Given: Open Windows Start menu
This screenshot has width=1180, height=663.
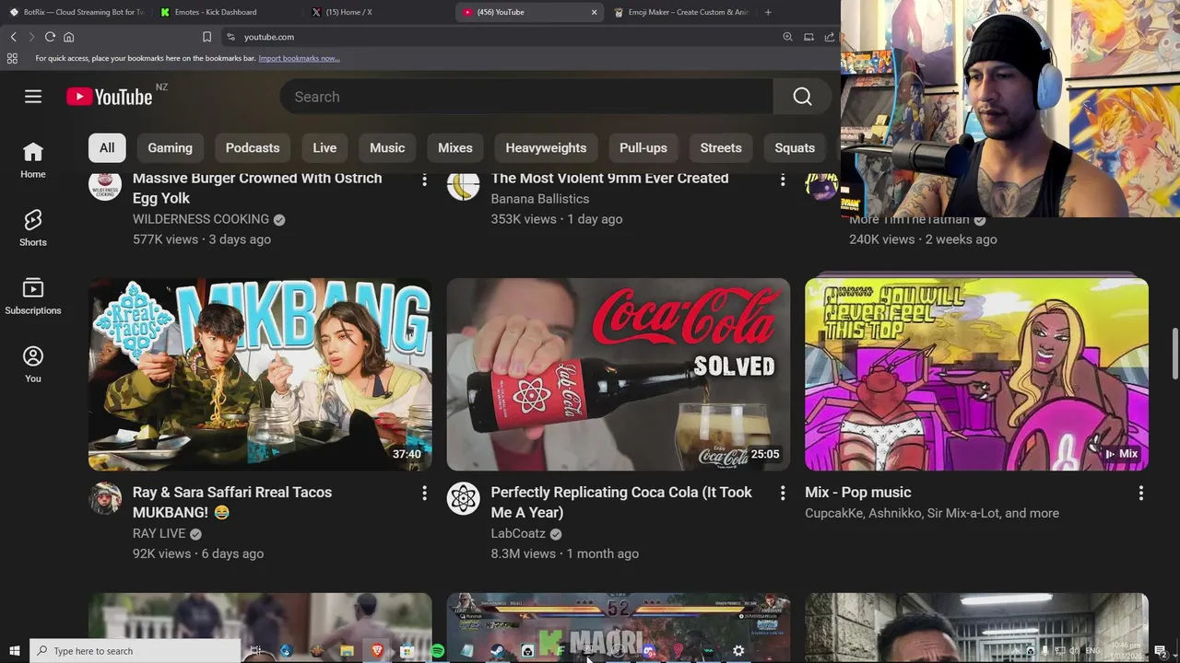Looking at the screenshot, I should click(x=14, y=651).
